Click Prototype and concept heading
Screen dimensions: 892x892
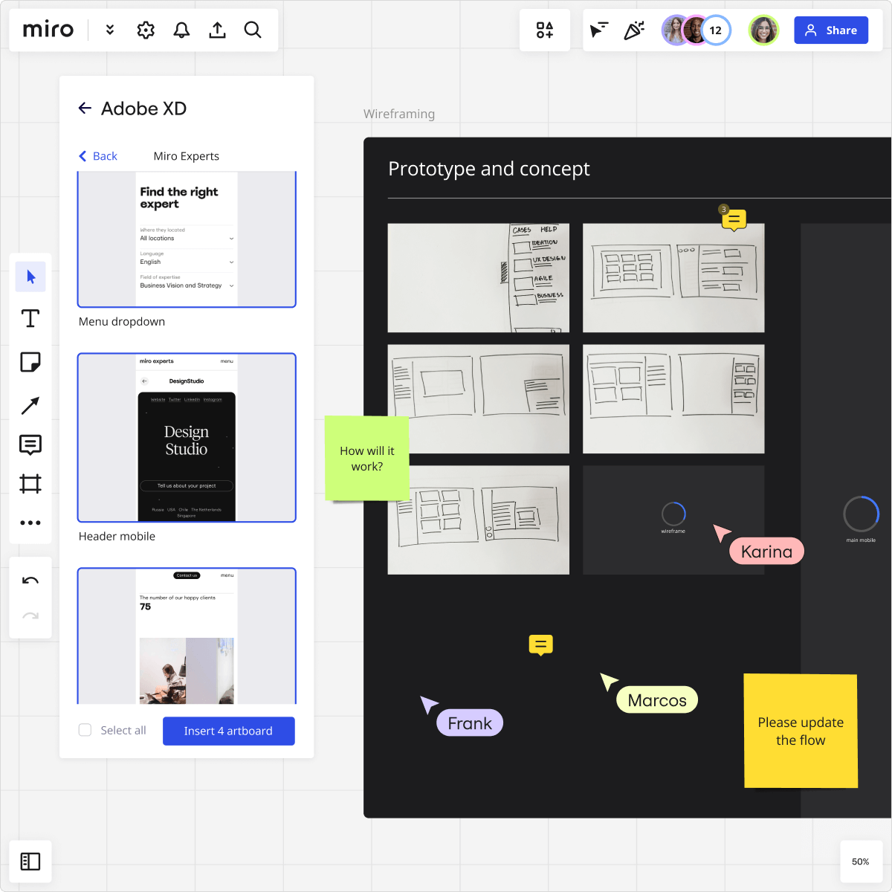(489, 169)
